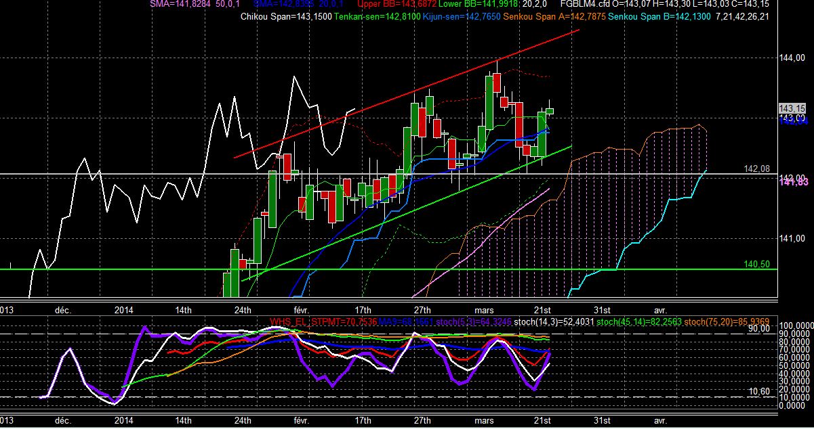This screenshot has height=429, width=814.
Task: Click the 144,00 price axis label
Action: click(791, 58)
